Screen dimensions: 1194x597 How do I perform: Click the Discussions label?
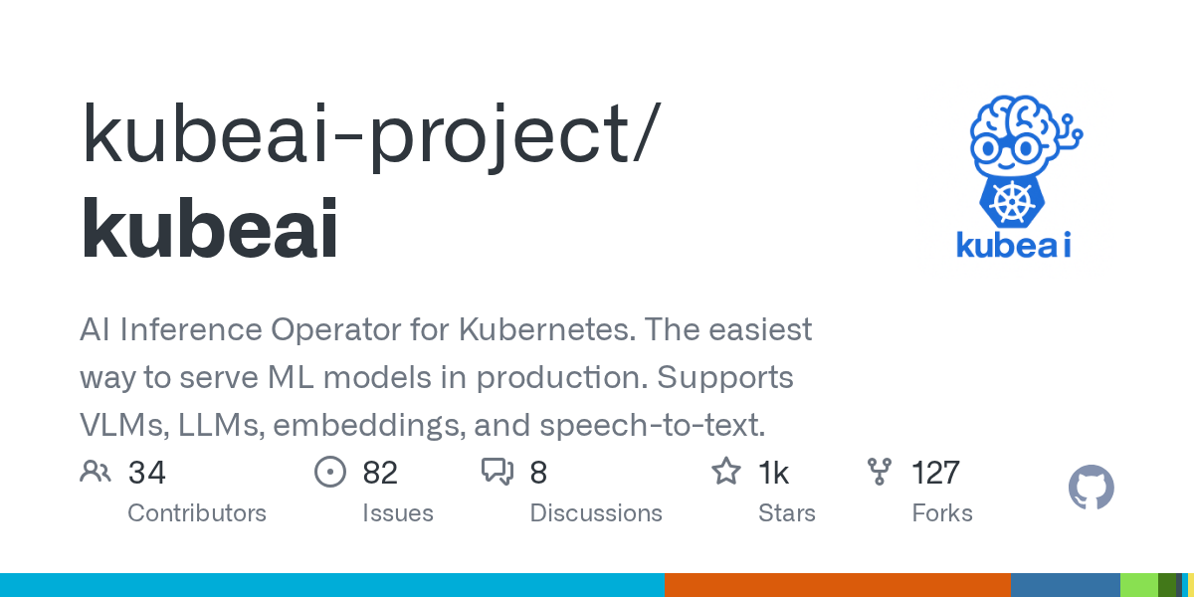[x=595, y=513]
